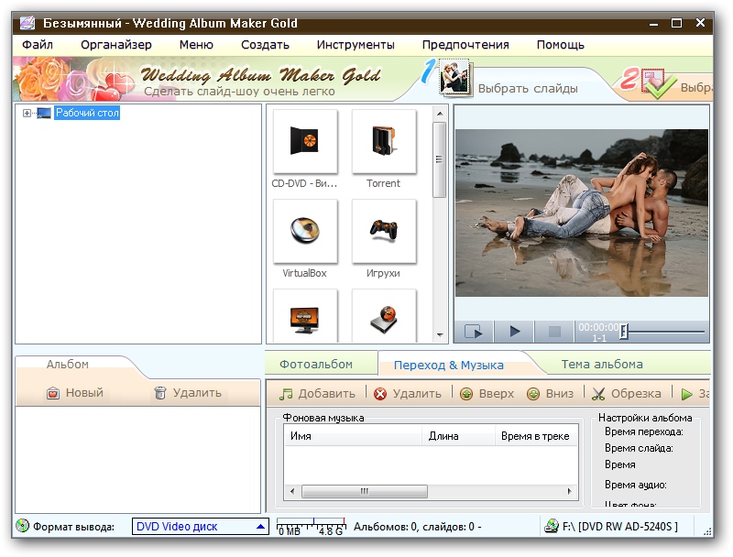Click the Обрезка scissors button
733x557 pixels.
(627, 394)
